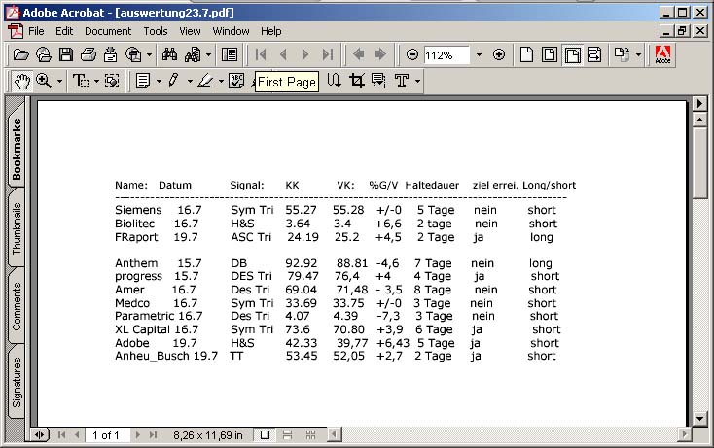Open the File menu

click(x=36, y=31)
